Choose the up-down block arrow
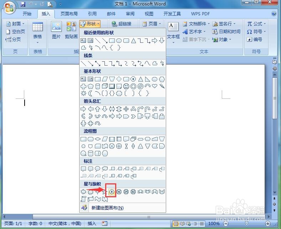Viewport: 281px width, 229px height. [119, 109]
